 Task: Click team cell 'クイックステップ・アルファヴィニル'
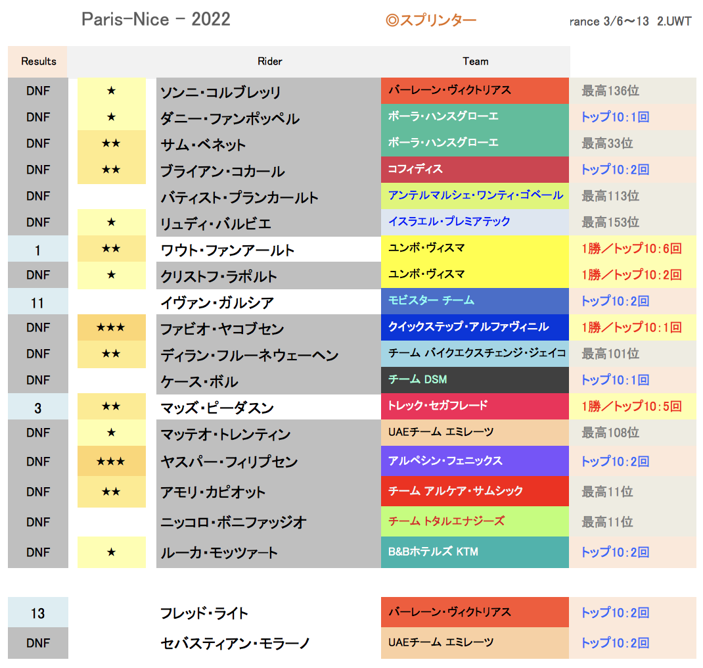[475, 327]
